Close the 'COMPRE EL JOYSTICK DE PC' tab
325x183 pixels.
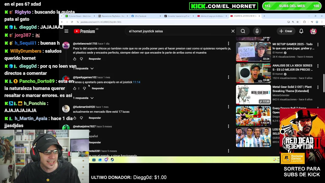[259, 16]
